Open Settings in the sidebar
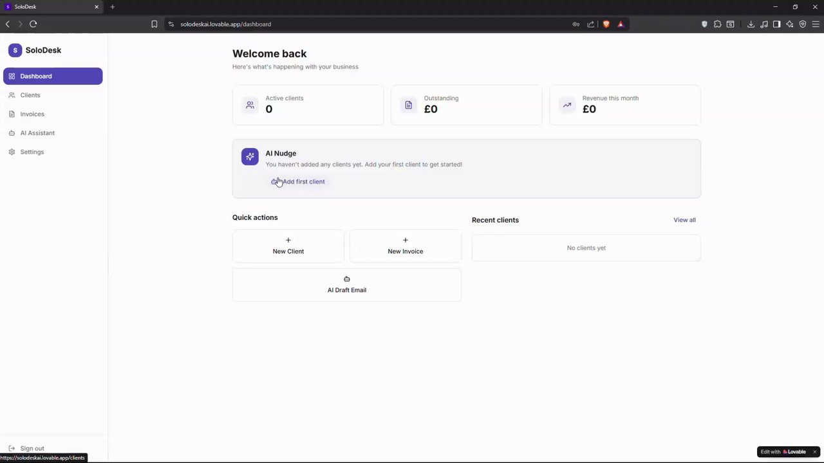The height and width of the screenshot is (463, 824). 53,152
